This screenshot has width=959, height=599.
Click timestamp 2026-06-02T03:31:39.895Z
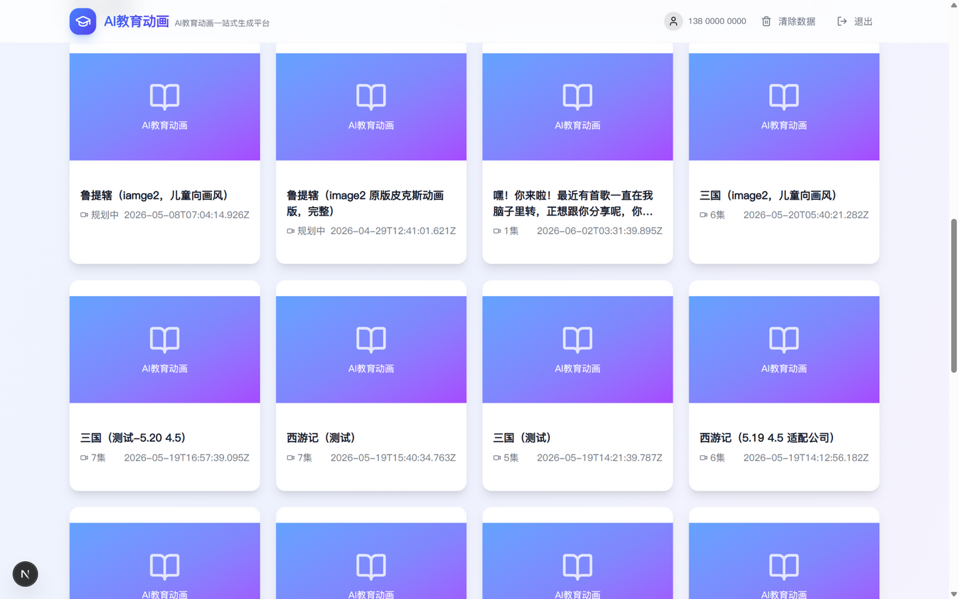coord(599,231)
